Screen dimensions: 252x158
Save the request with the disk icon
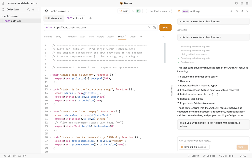tap(154, 28)
